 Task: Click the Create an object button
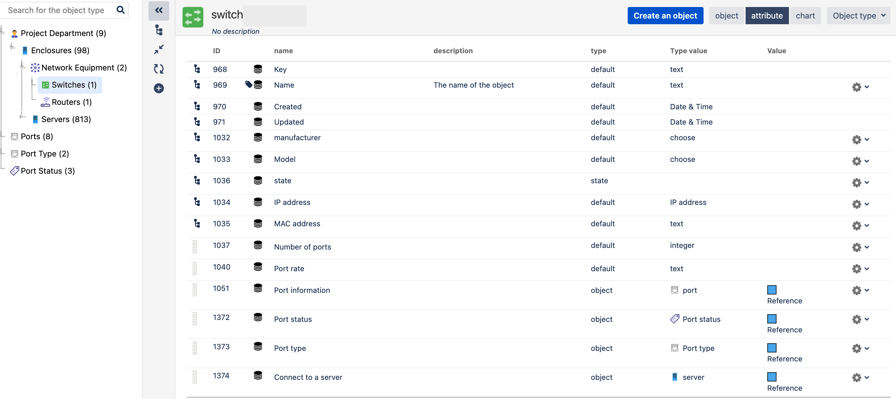(x=665, y=15)
